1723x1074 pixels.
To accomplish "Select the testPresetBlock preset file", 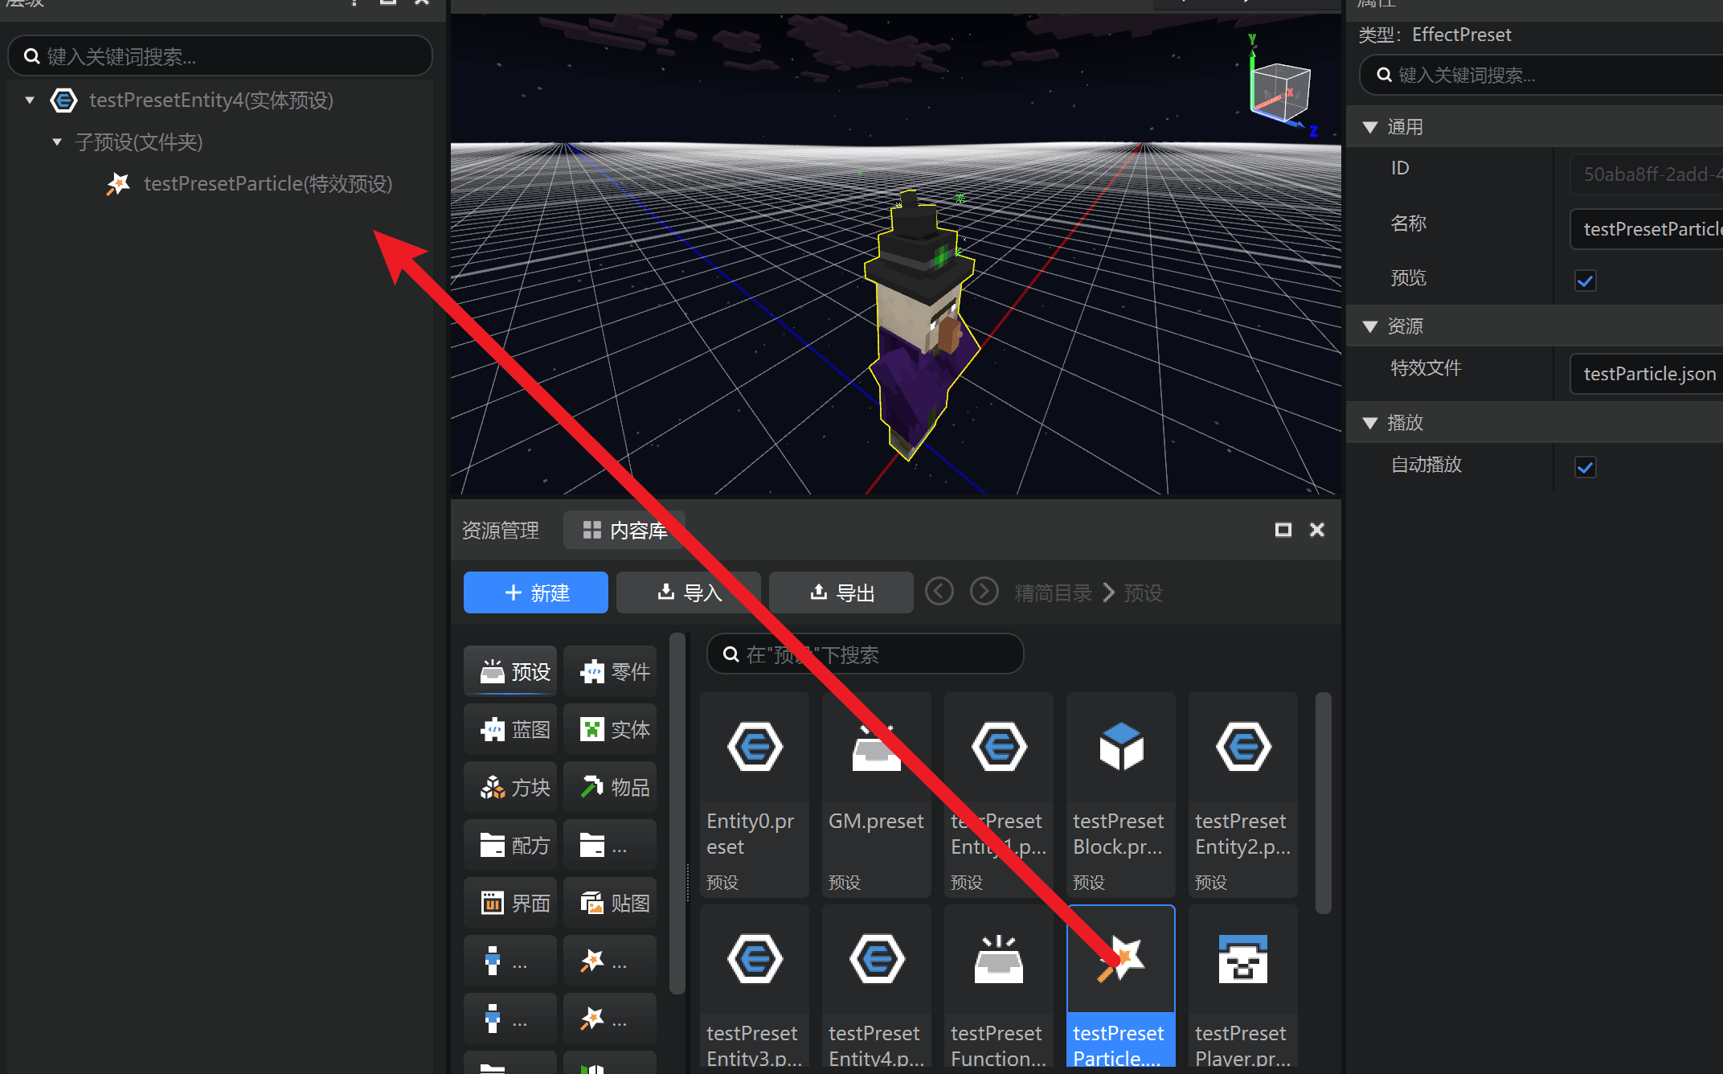I will [x=1121, y=794].
